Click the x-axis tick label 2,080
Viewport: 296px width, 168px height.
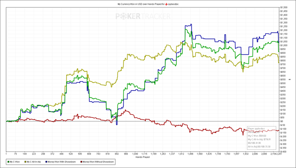(264, 154)
